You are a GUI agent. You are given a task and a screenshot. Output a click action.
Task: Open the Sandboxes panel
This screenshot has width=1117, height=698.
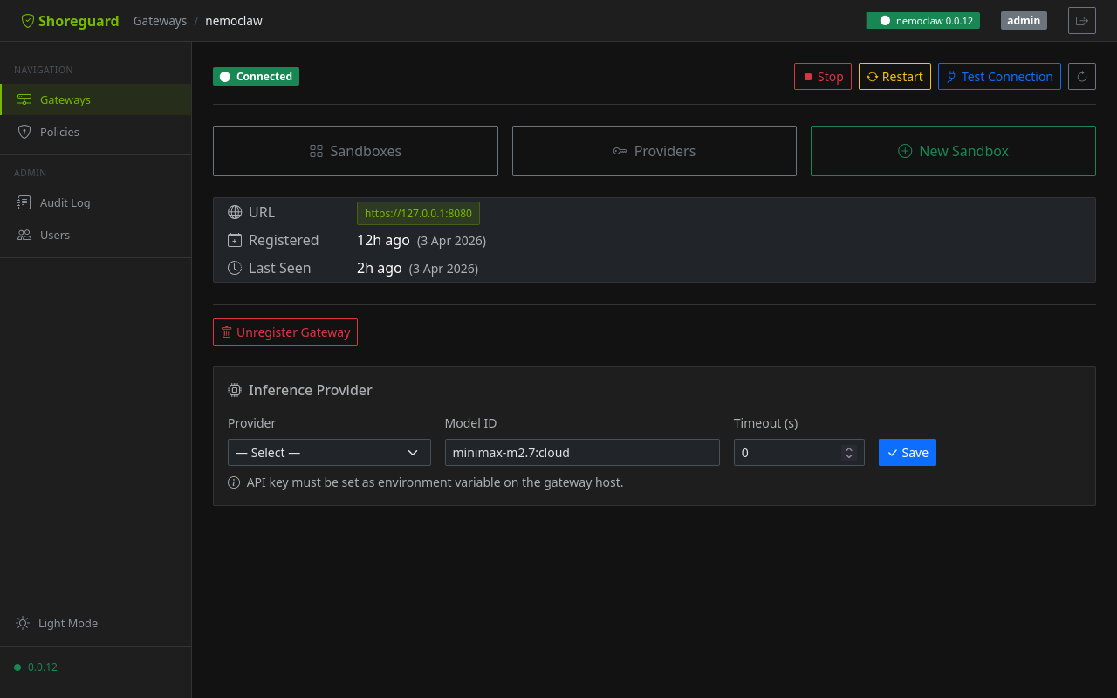pyautogui.click(x=355, y=151)
